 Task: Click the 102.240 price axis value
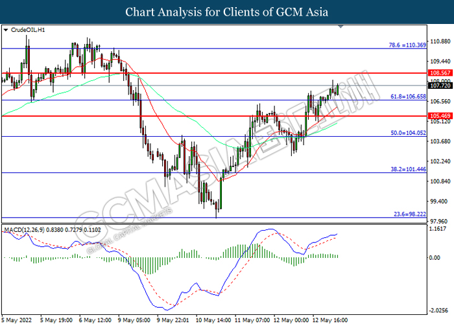coord(440,161)
